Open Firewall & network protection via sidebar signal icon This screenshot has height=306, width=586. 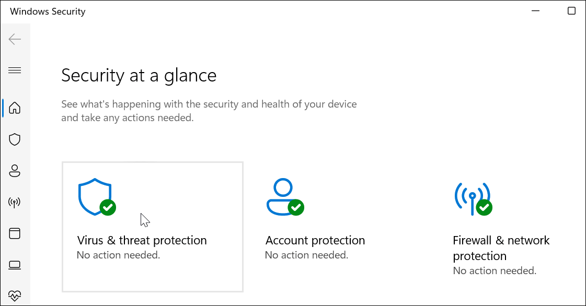click(x=15, y=202)
